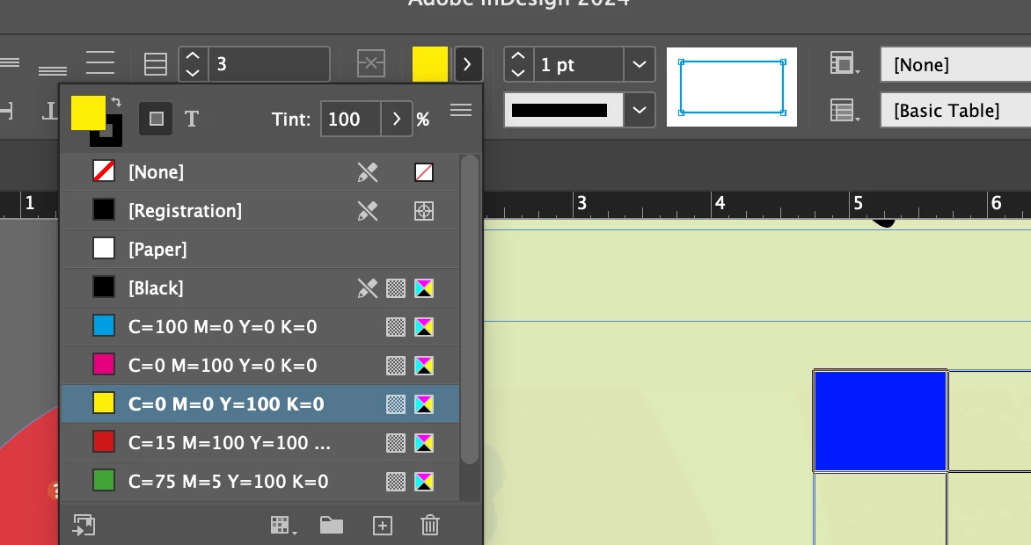Select the [Registration] swatch
The height and width of the screenshot is (545, 1031).
260,210
